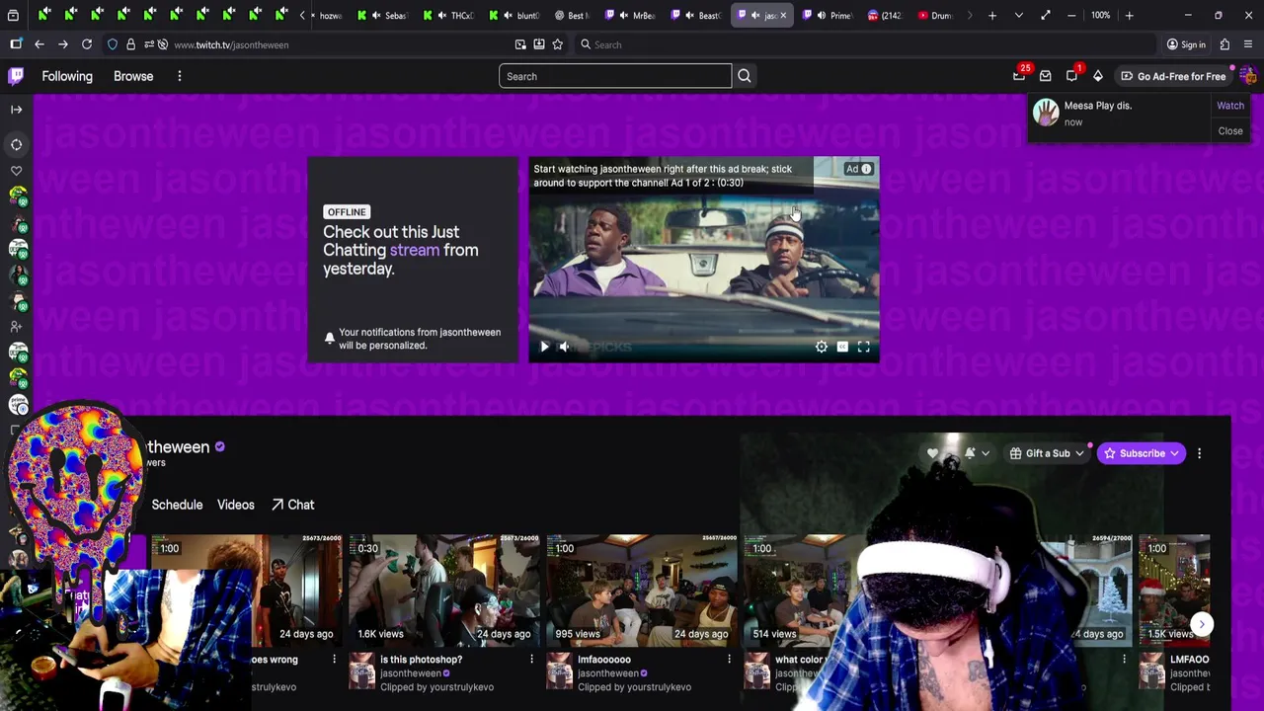Open notifications bell with 1 badge
The image size is (1264, 711).
tap(1072, 76)
